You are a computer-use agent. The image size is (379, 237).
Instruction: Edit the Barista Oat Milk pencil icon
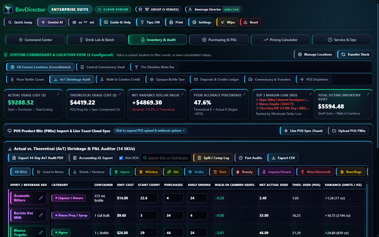[41, 215]
